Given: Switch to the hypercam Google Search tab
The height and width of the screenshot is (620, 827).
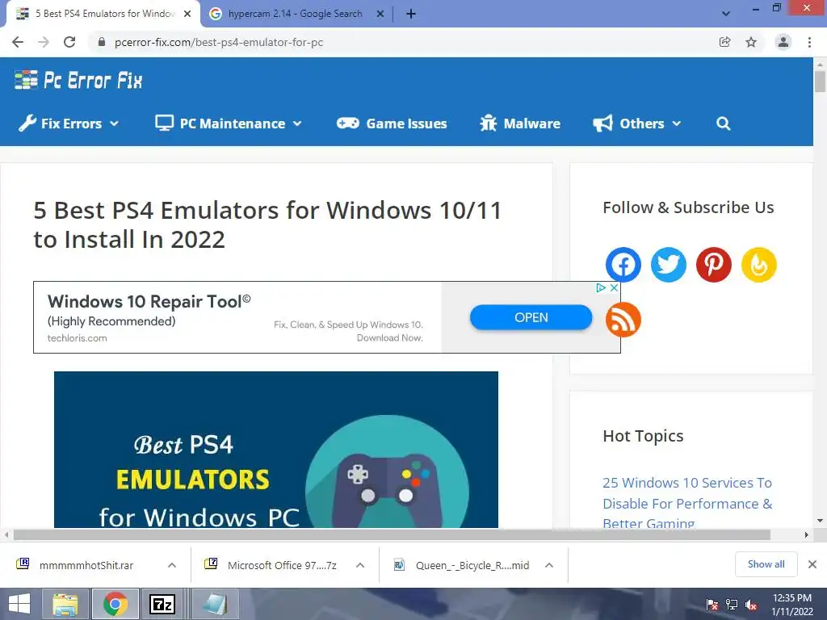Looking at the screenshot, I should pos(296,14).
